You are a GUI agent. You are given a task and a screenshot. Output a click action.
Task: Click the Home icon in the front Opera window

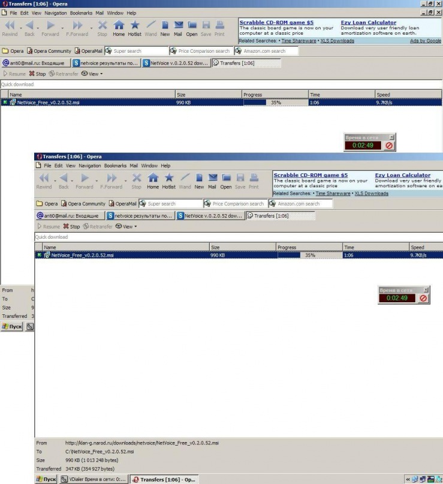click(153, 178)
